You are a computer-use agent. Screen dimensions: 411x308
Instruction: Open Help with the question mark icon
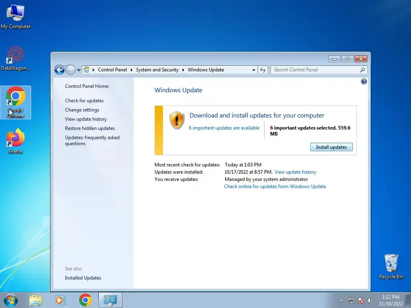click(x=364, y=81)
